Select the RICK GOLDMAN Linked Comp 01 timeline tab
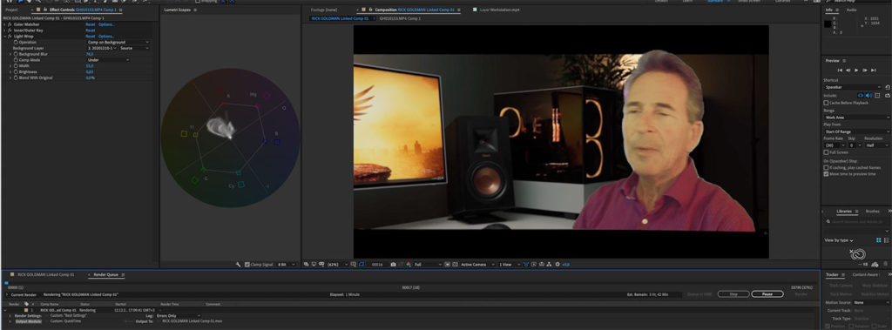Viewport: 892px width, 330px height. tap(45, 275)
